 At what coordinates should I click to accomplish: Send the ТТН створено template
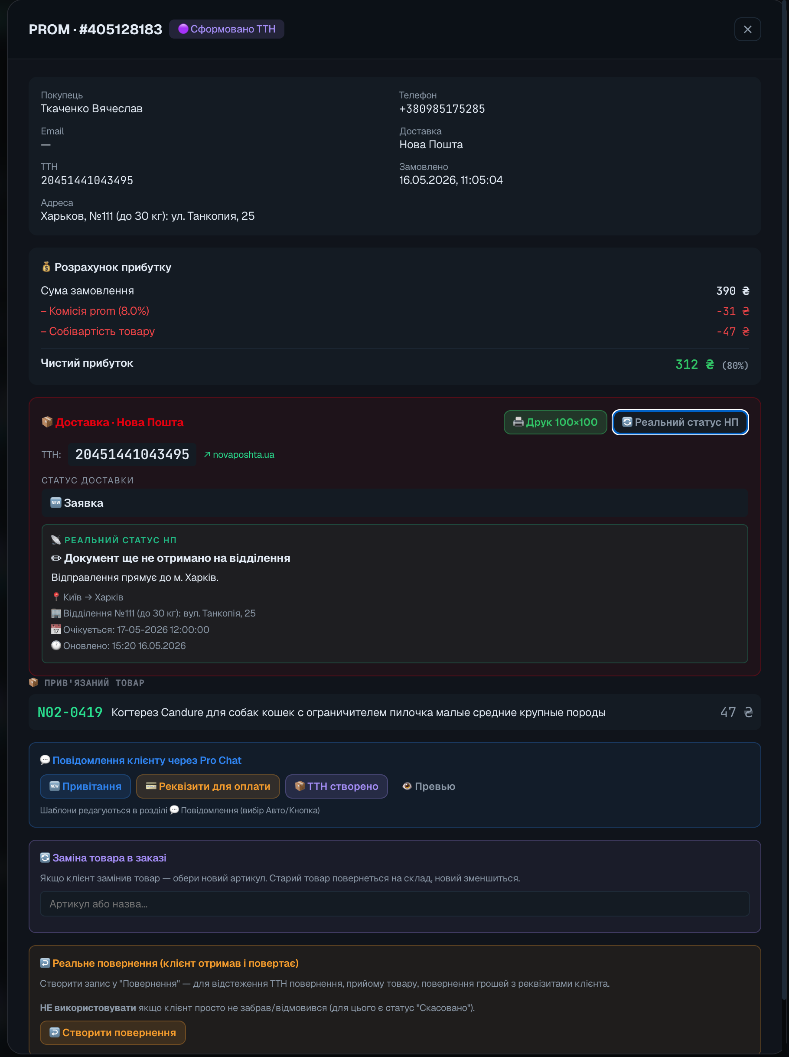(x=336, y=786)
